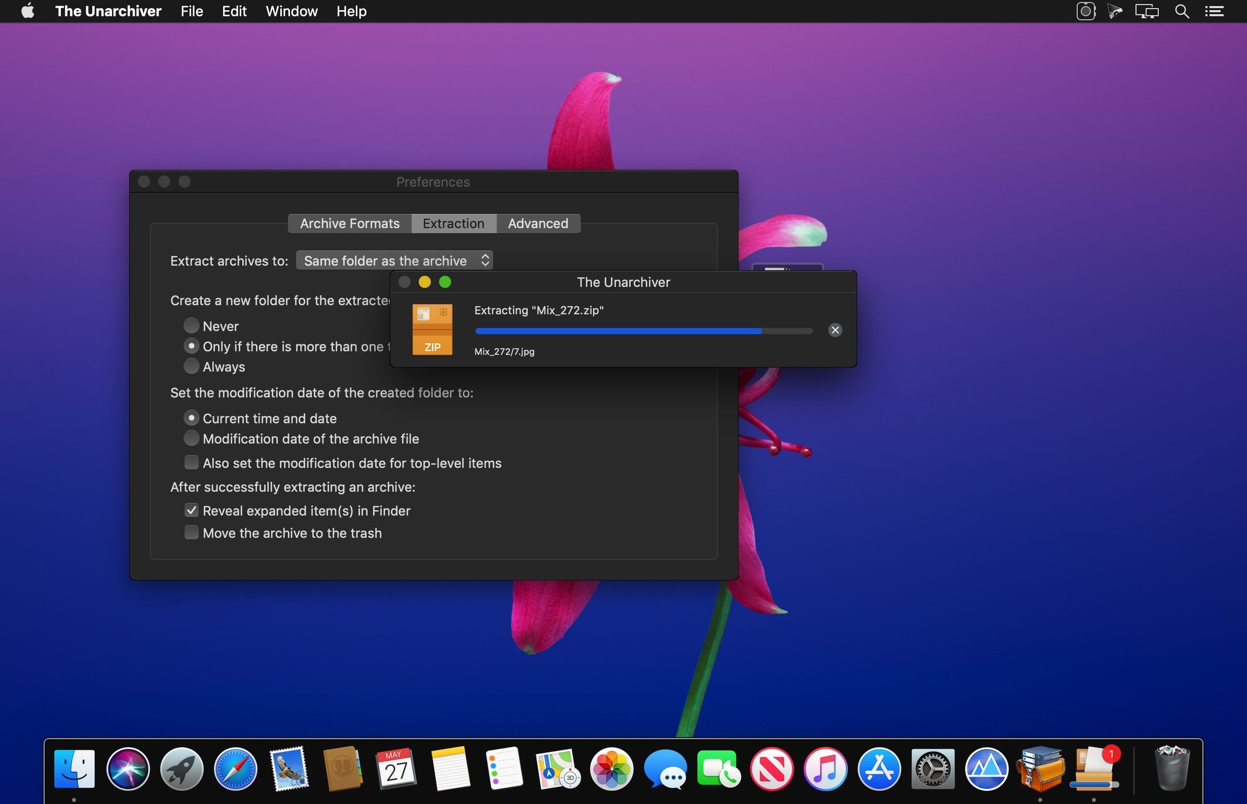
Task: Open Launchpad rocket icon
Action: click(181, 769)
